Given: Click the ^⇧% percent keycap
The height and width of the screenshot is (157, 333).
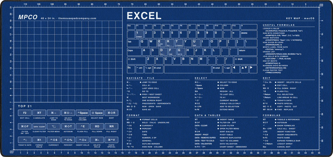Looking at the screenshot, I should pos(68,140).
